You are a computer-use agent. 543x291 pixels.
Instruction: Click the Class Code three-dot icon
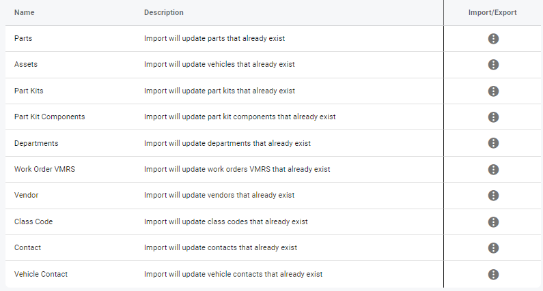tap(493, 222)
